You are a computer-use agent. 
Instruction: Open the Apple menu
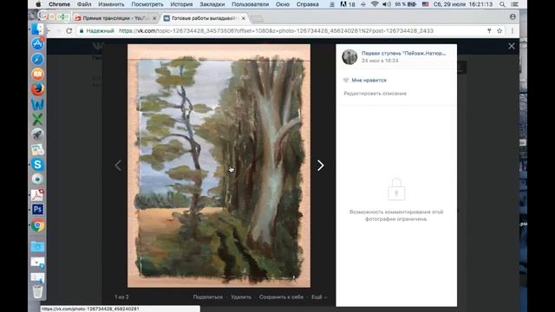[x=38, y=4]
